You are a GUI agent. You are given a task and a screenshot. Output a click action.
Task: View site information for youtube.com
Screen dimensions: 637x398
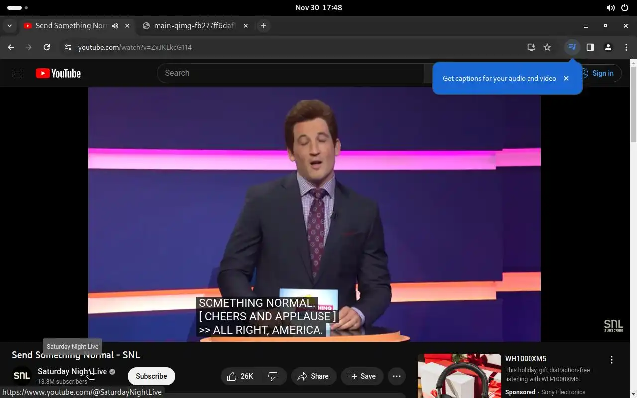(x=68, y=47)
